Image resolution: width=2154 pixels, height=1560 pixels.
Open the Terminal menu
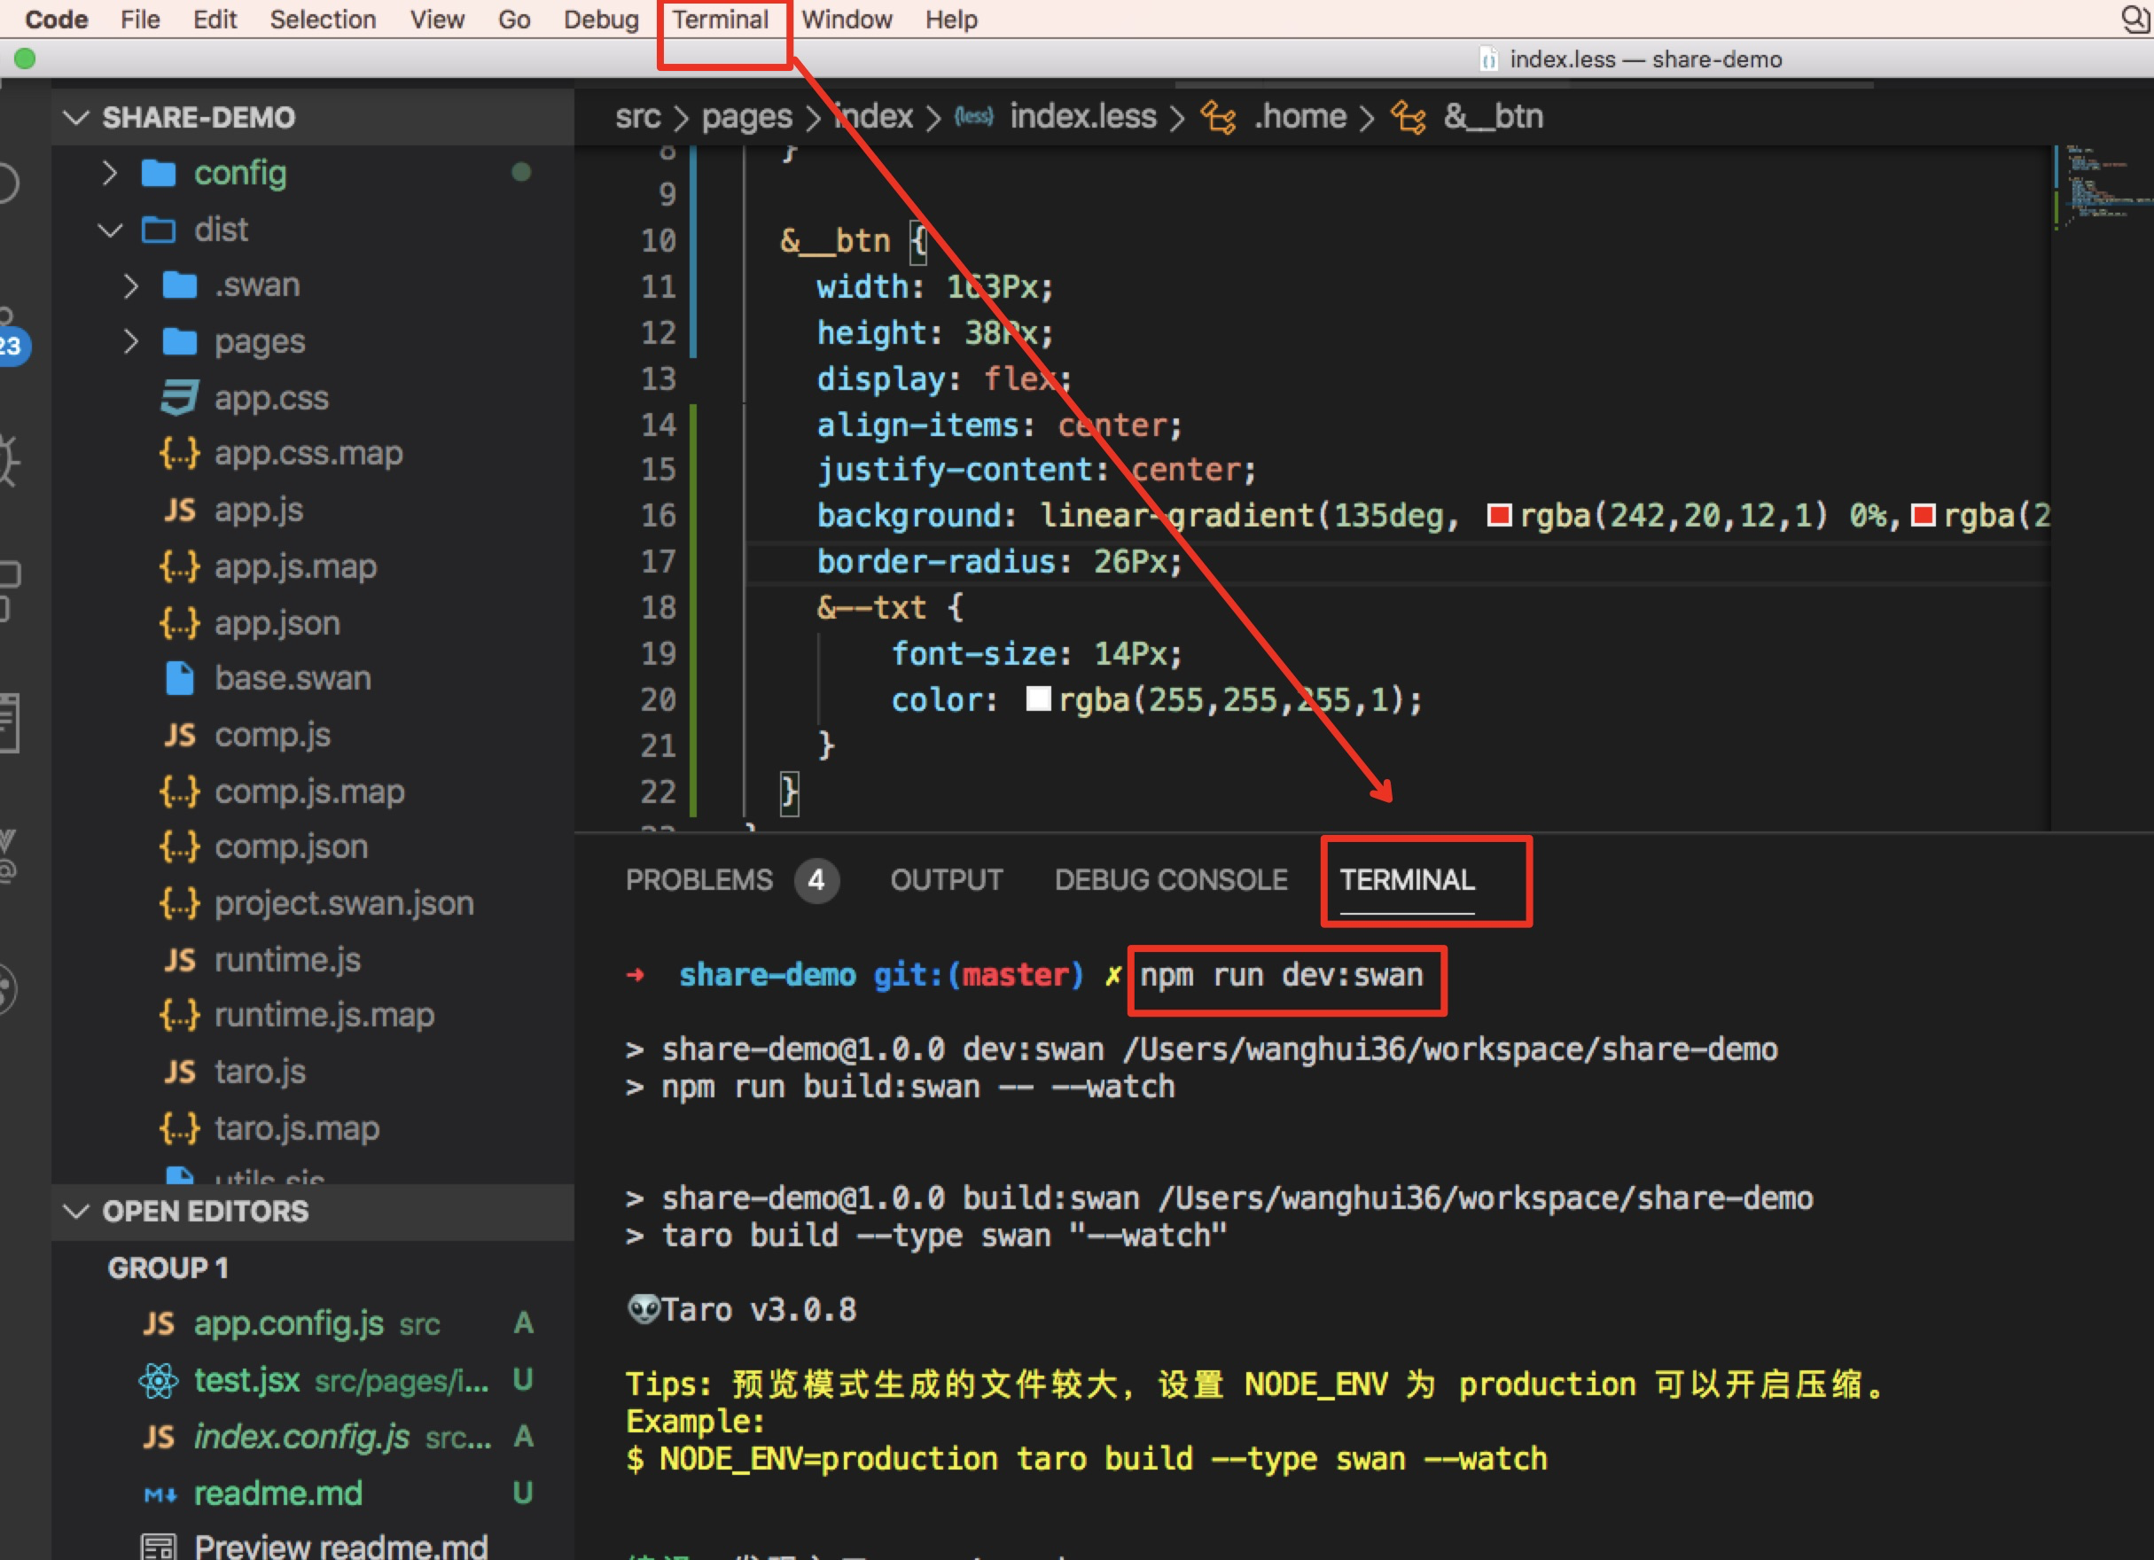tap(720, 19)
